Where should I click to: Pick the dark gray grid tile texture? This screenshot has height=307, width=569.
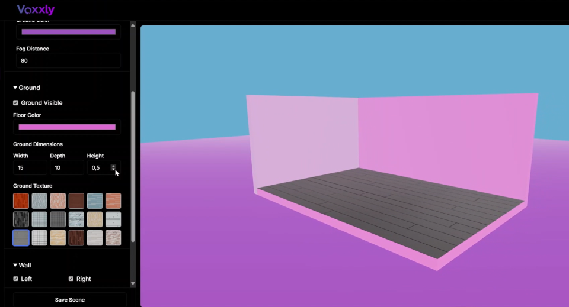[58, 219]
